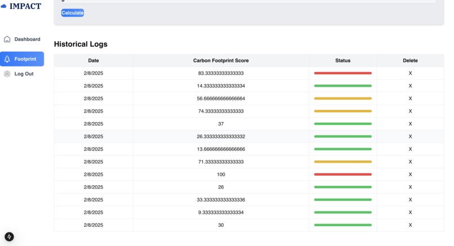Click the lightning bolt badge icon
This screenshot has width=454, height=246.
pos(9,237)
